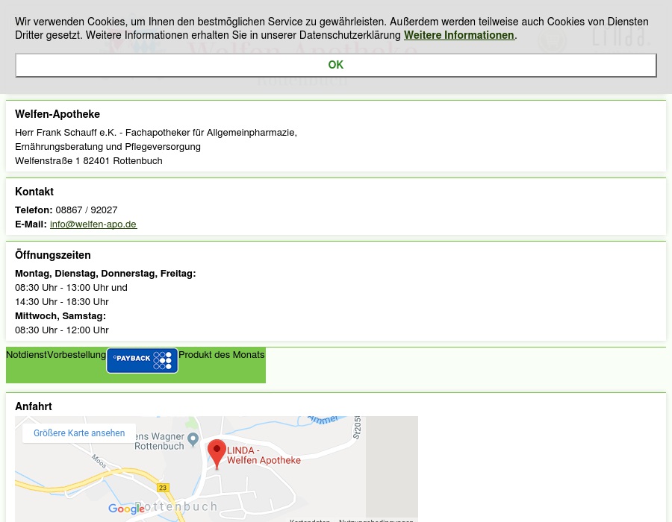Email the pharmacy via info@welfen-apo.de link
Image resolution: width=672 pixels, height=522 pixels.
(x=93, y=224)
